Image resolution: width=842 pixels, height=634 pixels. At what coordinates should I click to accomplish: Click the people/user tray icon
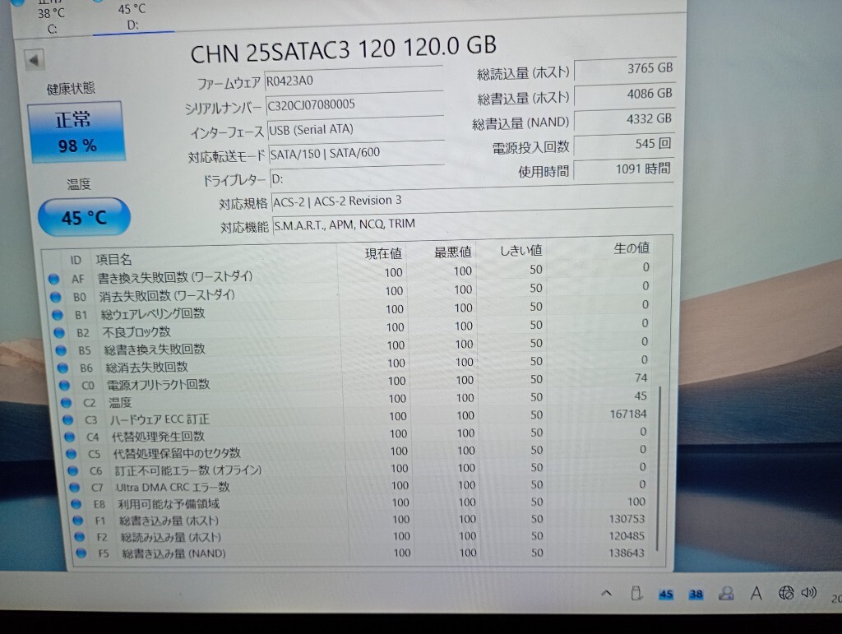click(x=726, y=593)
